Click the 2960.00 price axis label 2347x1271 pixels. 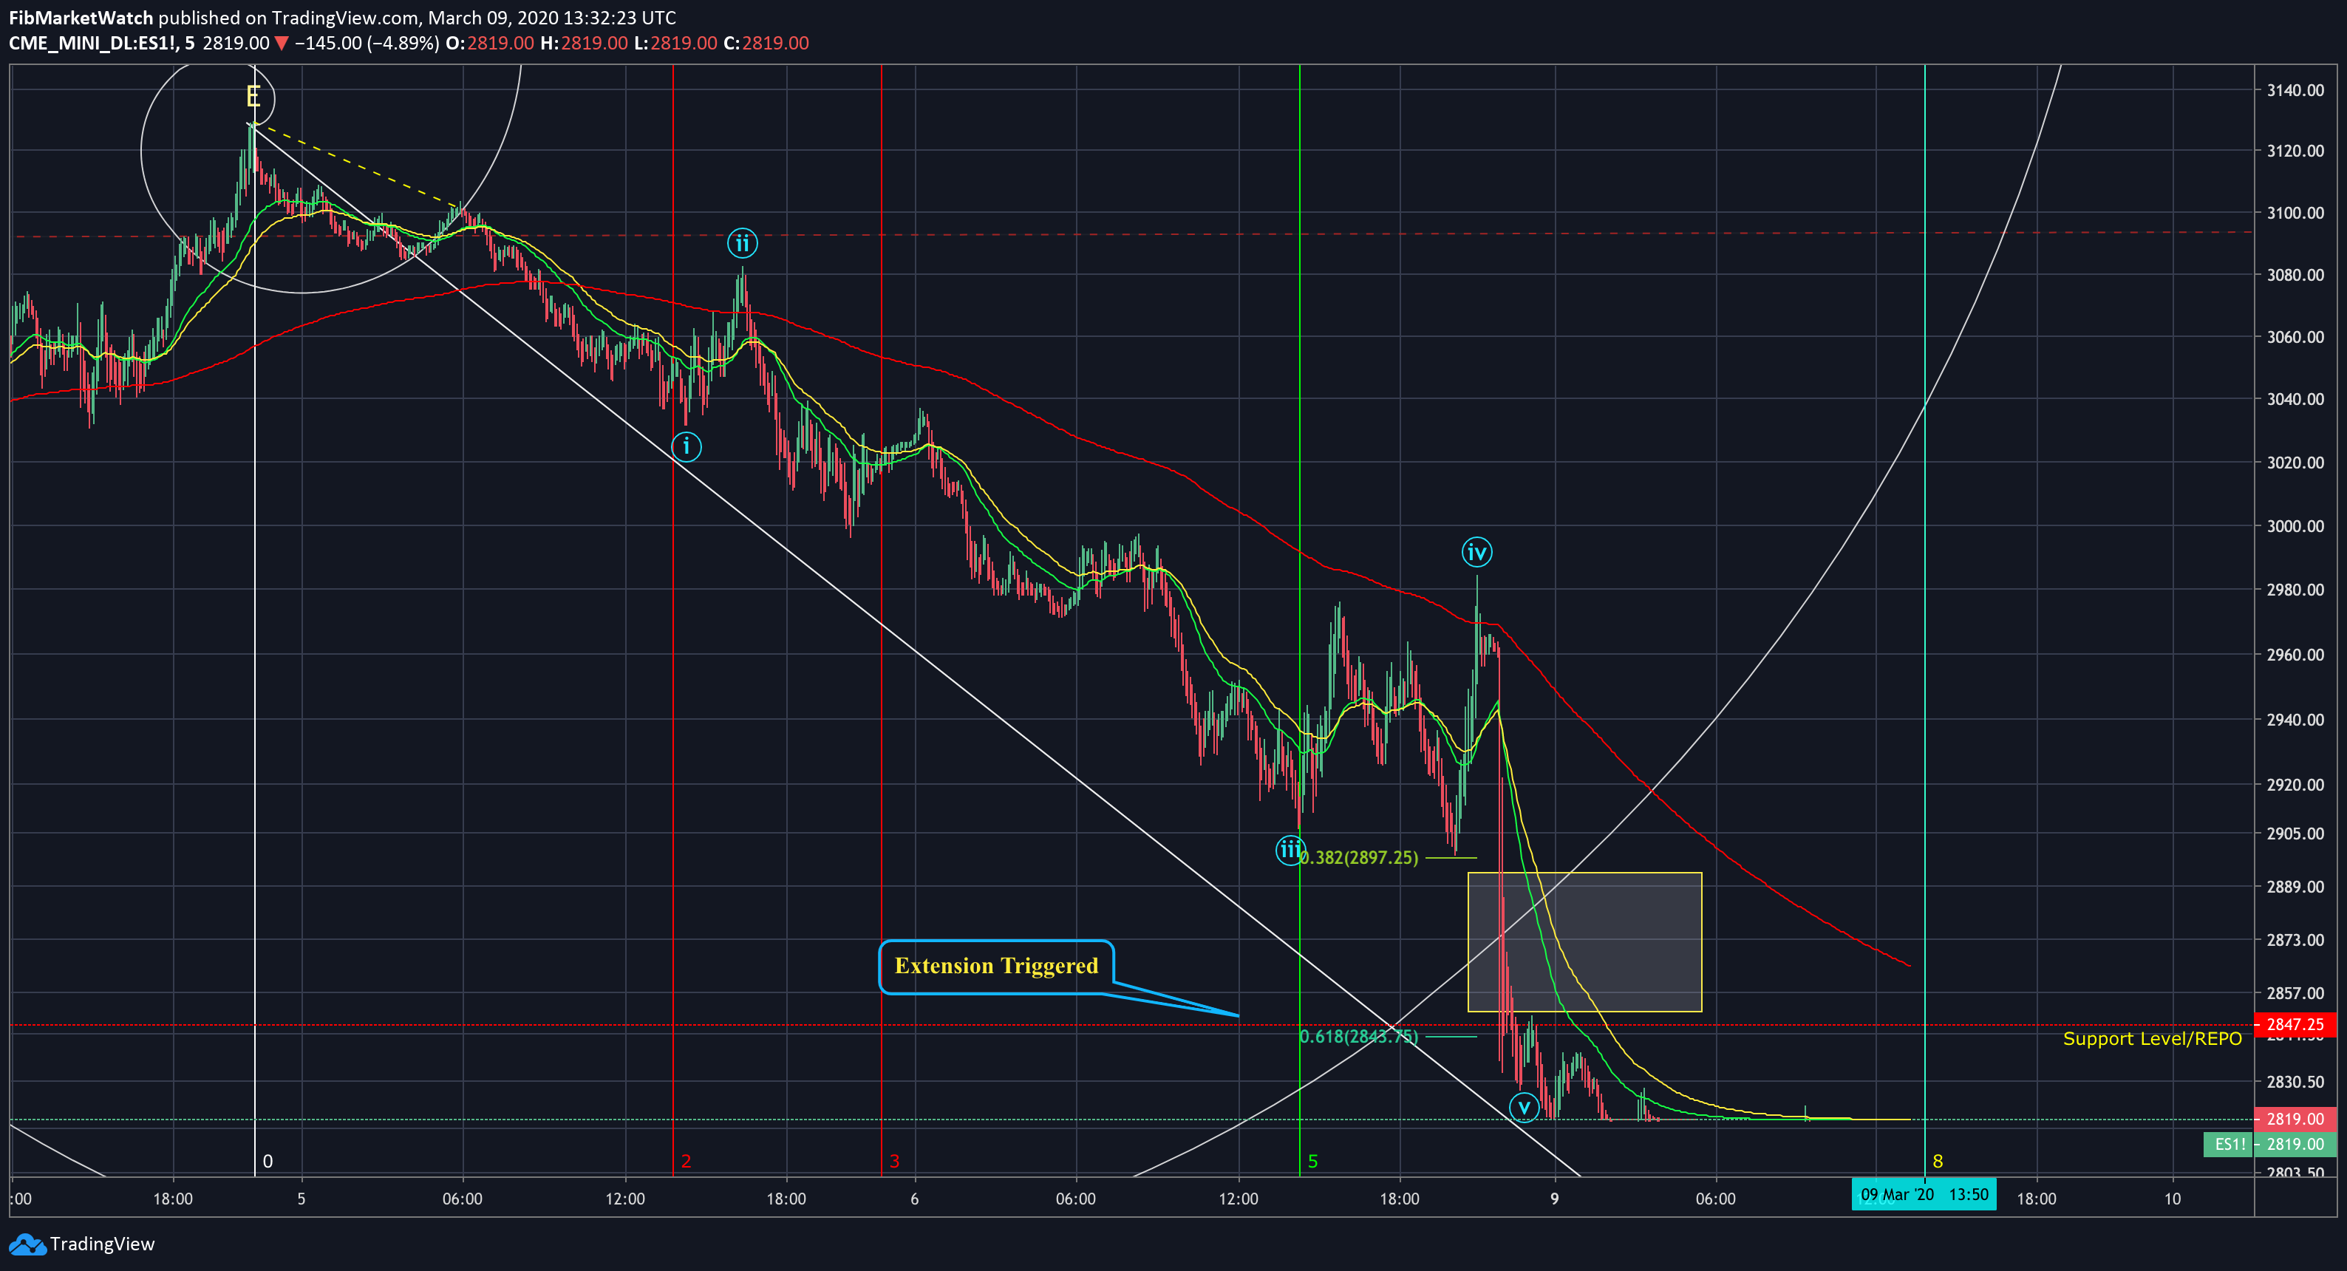coord(2295,654)
